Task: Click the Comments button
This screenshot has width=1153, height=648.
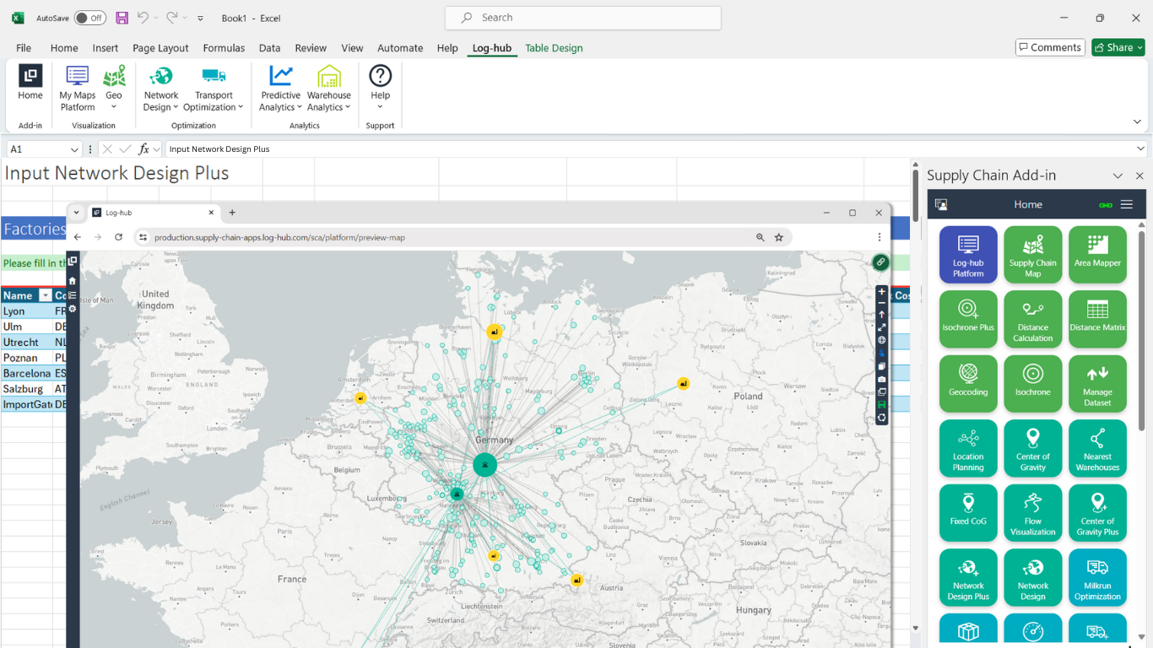Action: [x=1049, y=47]
